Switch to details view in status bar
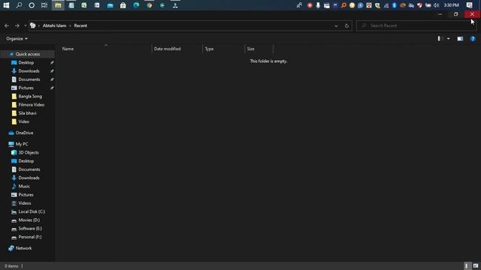Image resolution: width=481 pixels, height=270 pixels. pyautogui.click(x=466, y=266)
